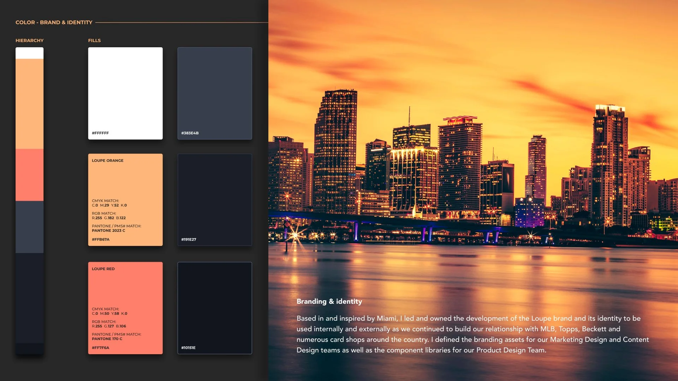
Task: Click the white segment of hierarchy bar
Action: point(29,53)
